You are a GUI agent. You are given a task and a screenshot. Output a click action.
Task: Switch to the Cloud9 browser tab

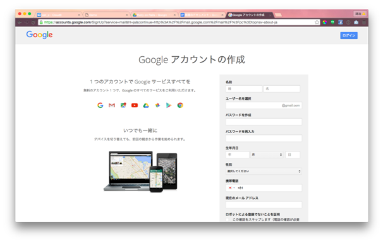point(58,15)
